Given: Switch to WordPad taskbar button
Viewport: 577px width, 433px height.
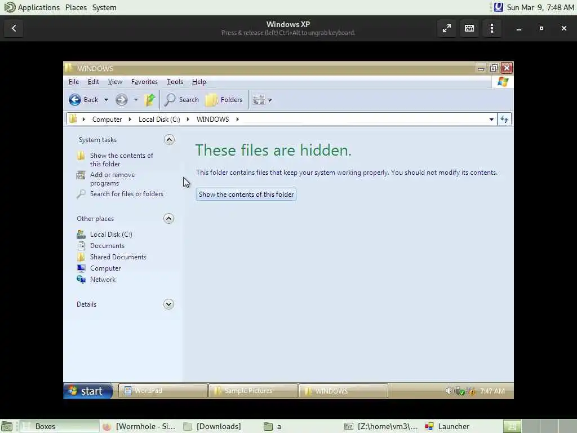Looking at the screenshot, I should tap(163, 391).
